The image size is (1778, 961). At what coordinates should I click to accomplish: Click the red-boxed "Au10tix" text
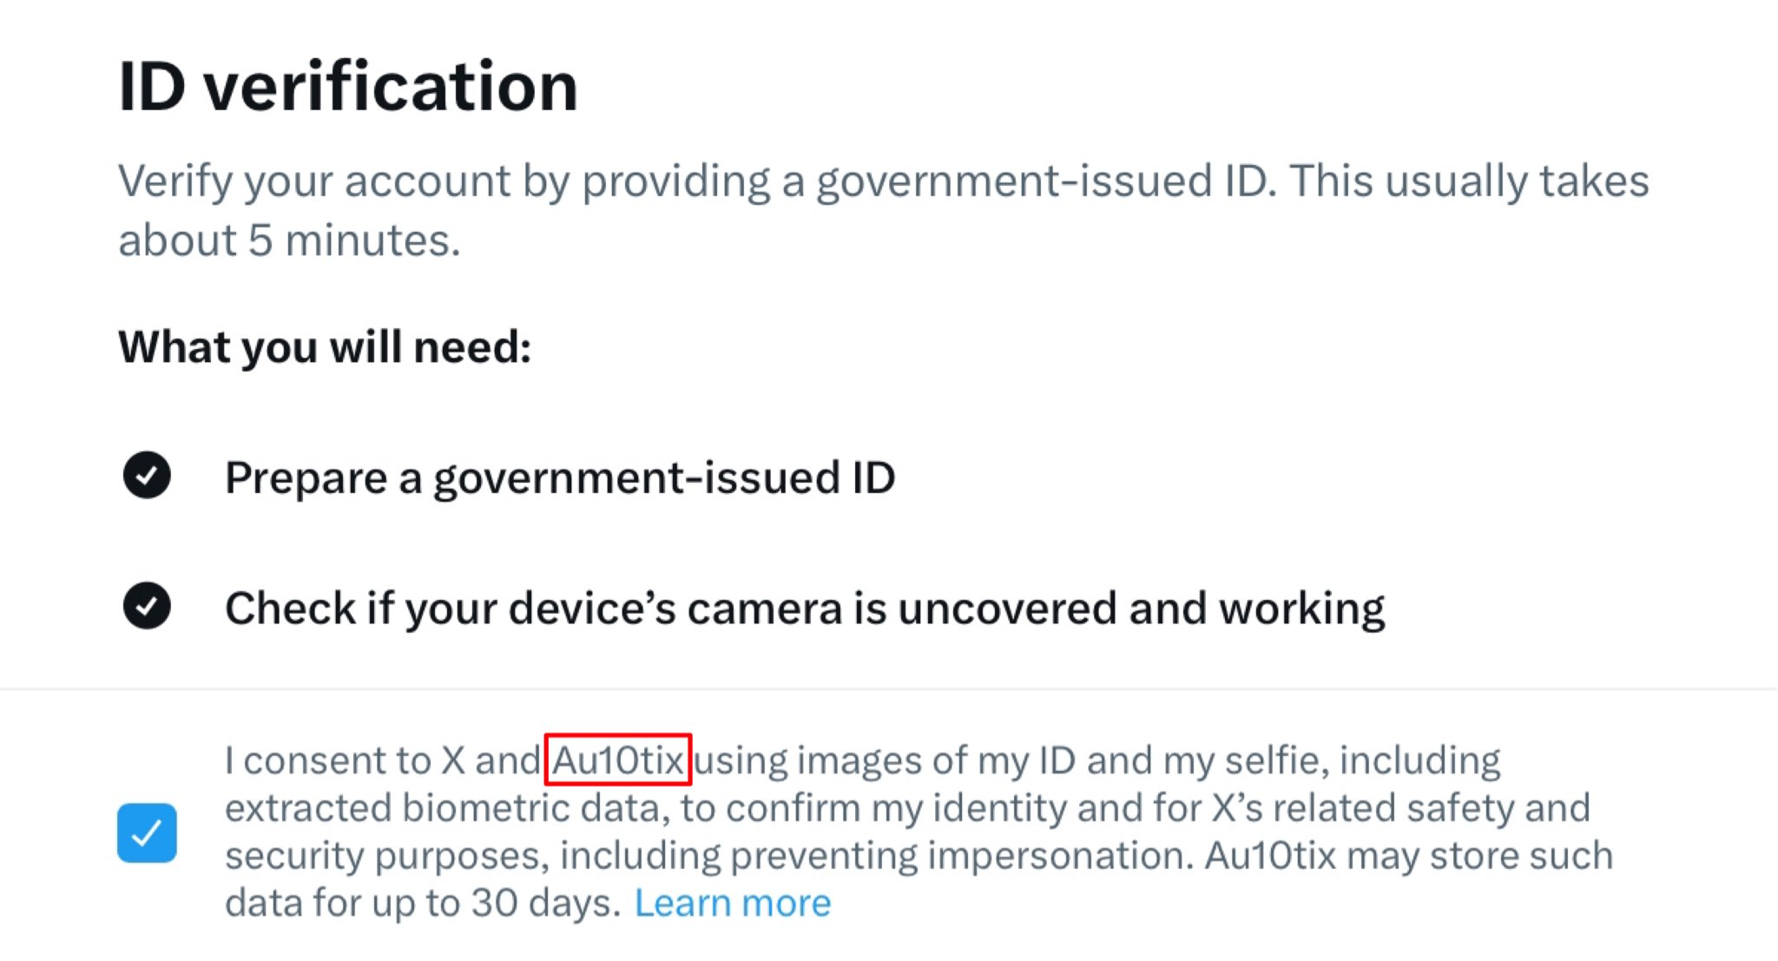pyautogui.click(x=617, y=760)
